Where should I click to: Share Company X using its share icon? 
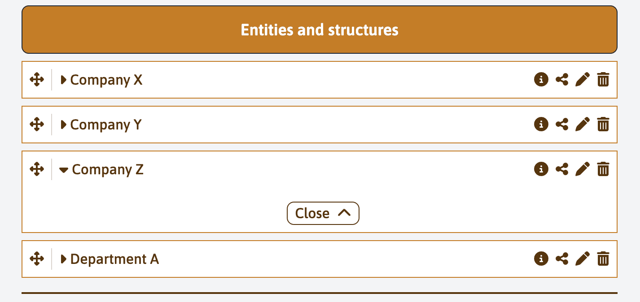(562, 80)
